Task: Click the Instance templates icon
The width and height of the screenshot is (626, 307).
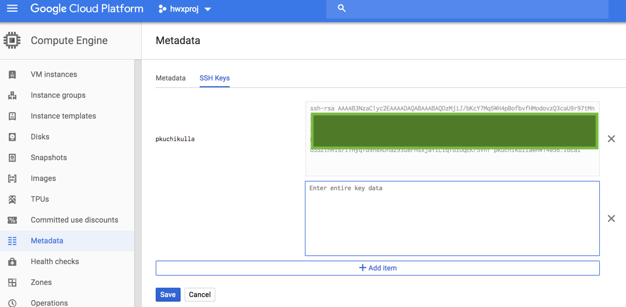Action: (12, 116)
